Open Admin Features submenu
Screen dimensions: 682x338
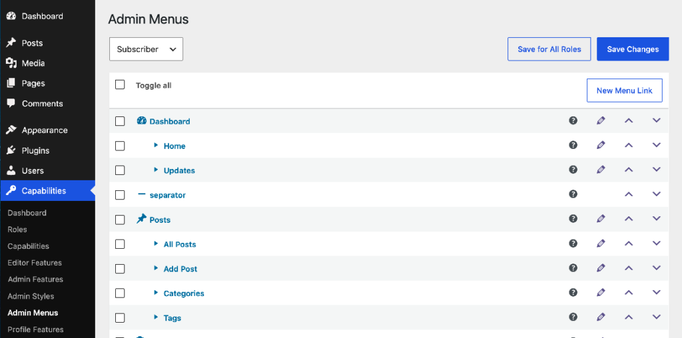35,279
